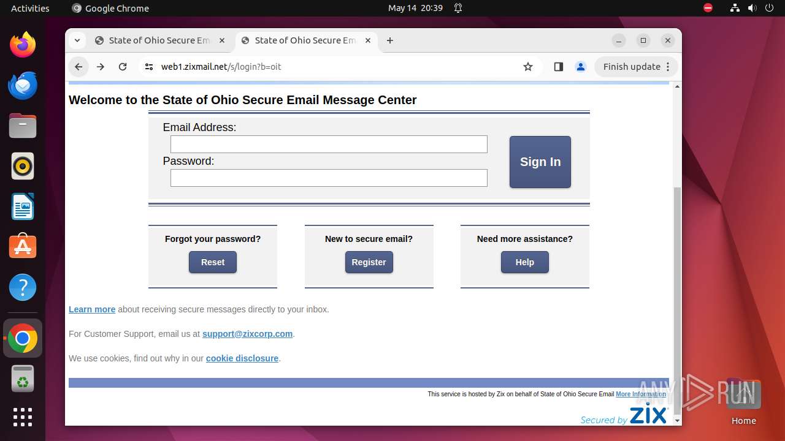
Task: Switch to the first State of Ohio tab
Action: 159,40
